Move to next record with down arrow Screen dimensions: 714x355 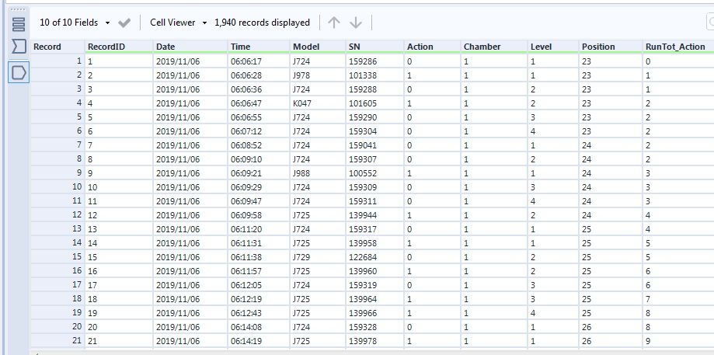[x=356, y=23]
